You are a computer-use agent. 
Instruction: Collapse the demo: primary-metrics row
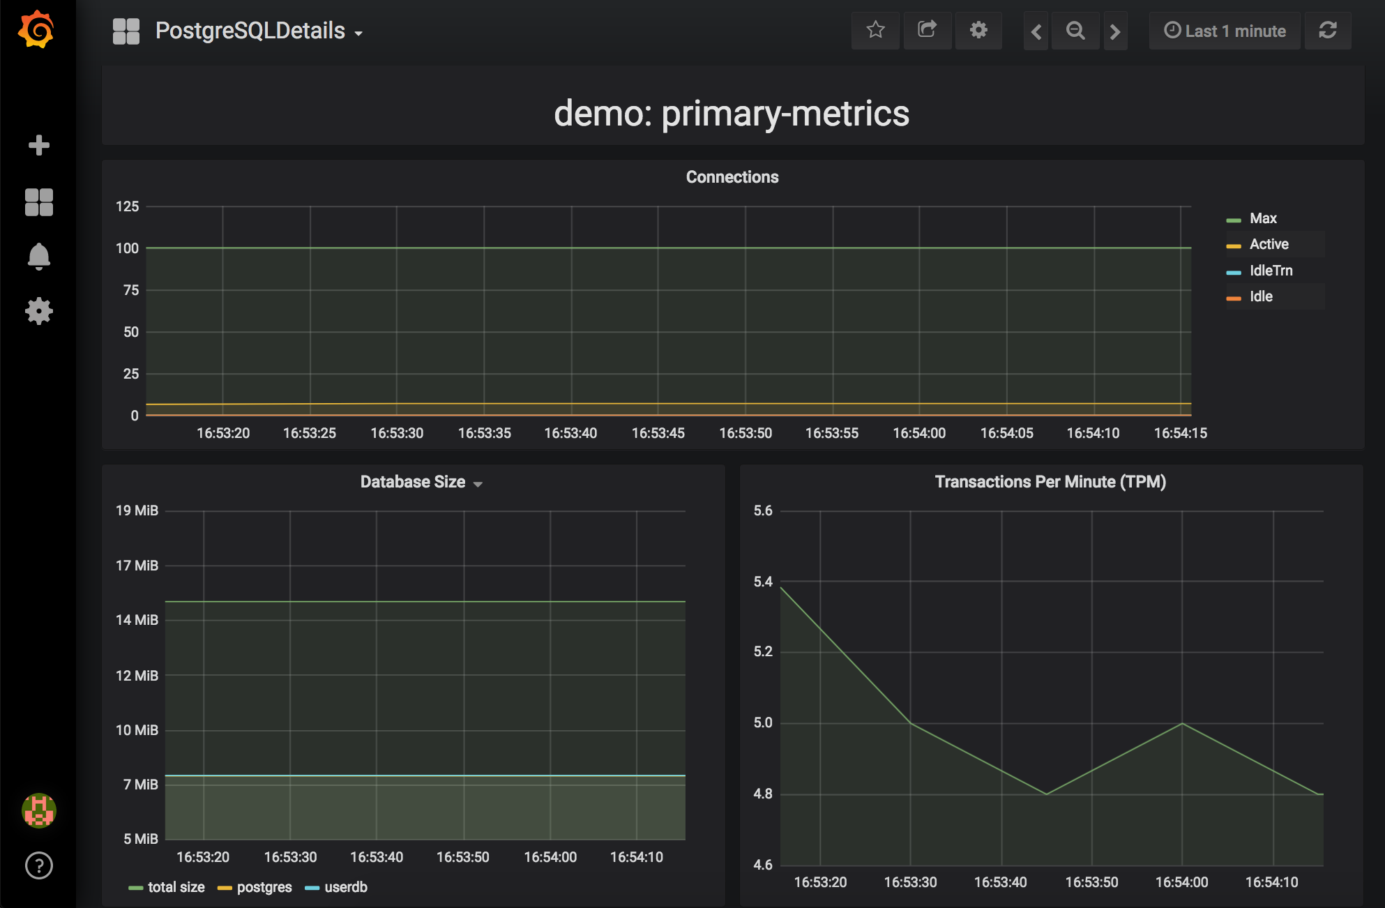[x=732, y=114]
